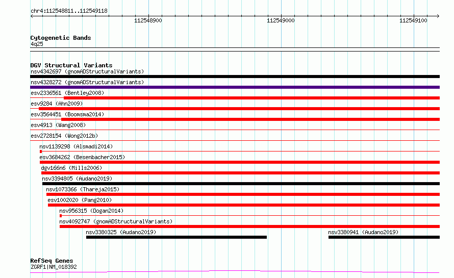Click the black nsv3394805 variant bar

coord(241,184)
